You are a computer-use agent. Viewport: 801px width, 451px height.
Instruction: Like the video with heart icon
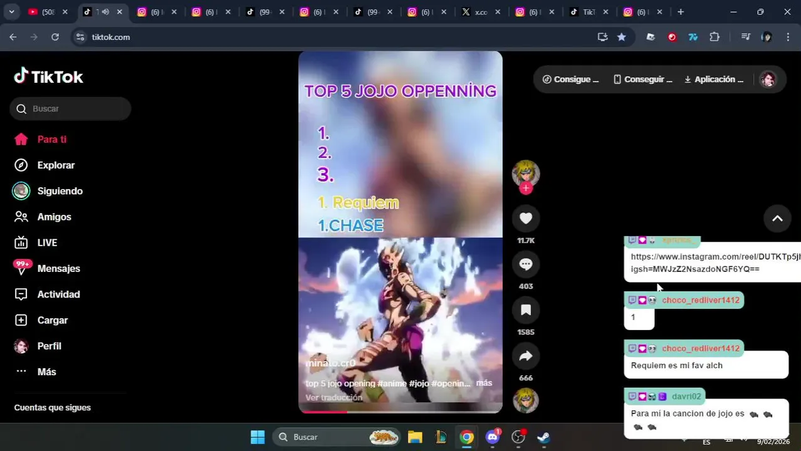(526, 218)
